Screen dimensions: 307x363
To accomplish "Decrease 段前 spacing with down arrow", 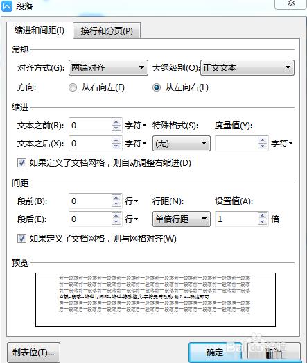I will tap(116, 204).
